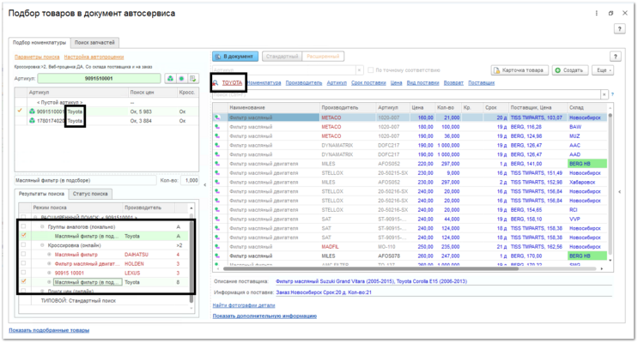
Task: Click the Вид поставки filter link
Action: pyautogui.click(x=422, y=83)
